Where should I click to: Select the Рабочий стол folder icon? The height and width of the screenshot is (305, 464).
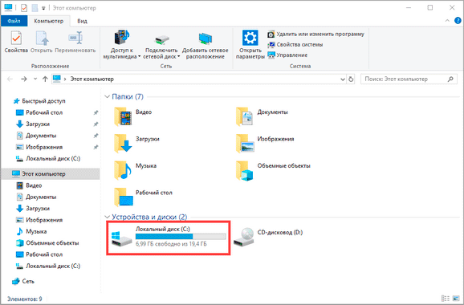point(123,197)
